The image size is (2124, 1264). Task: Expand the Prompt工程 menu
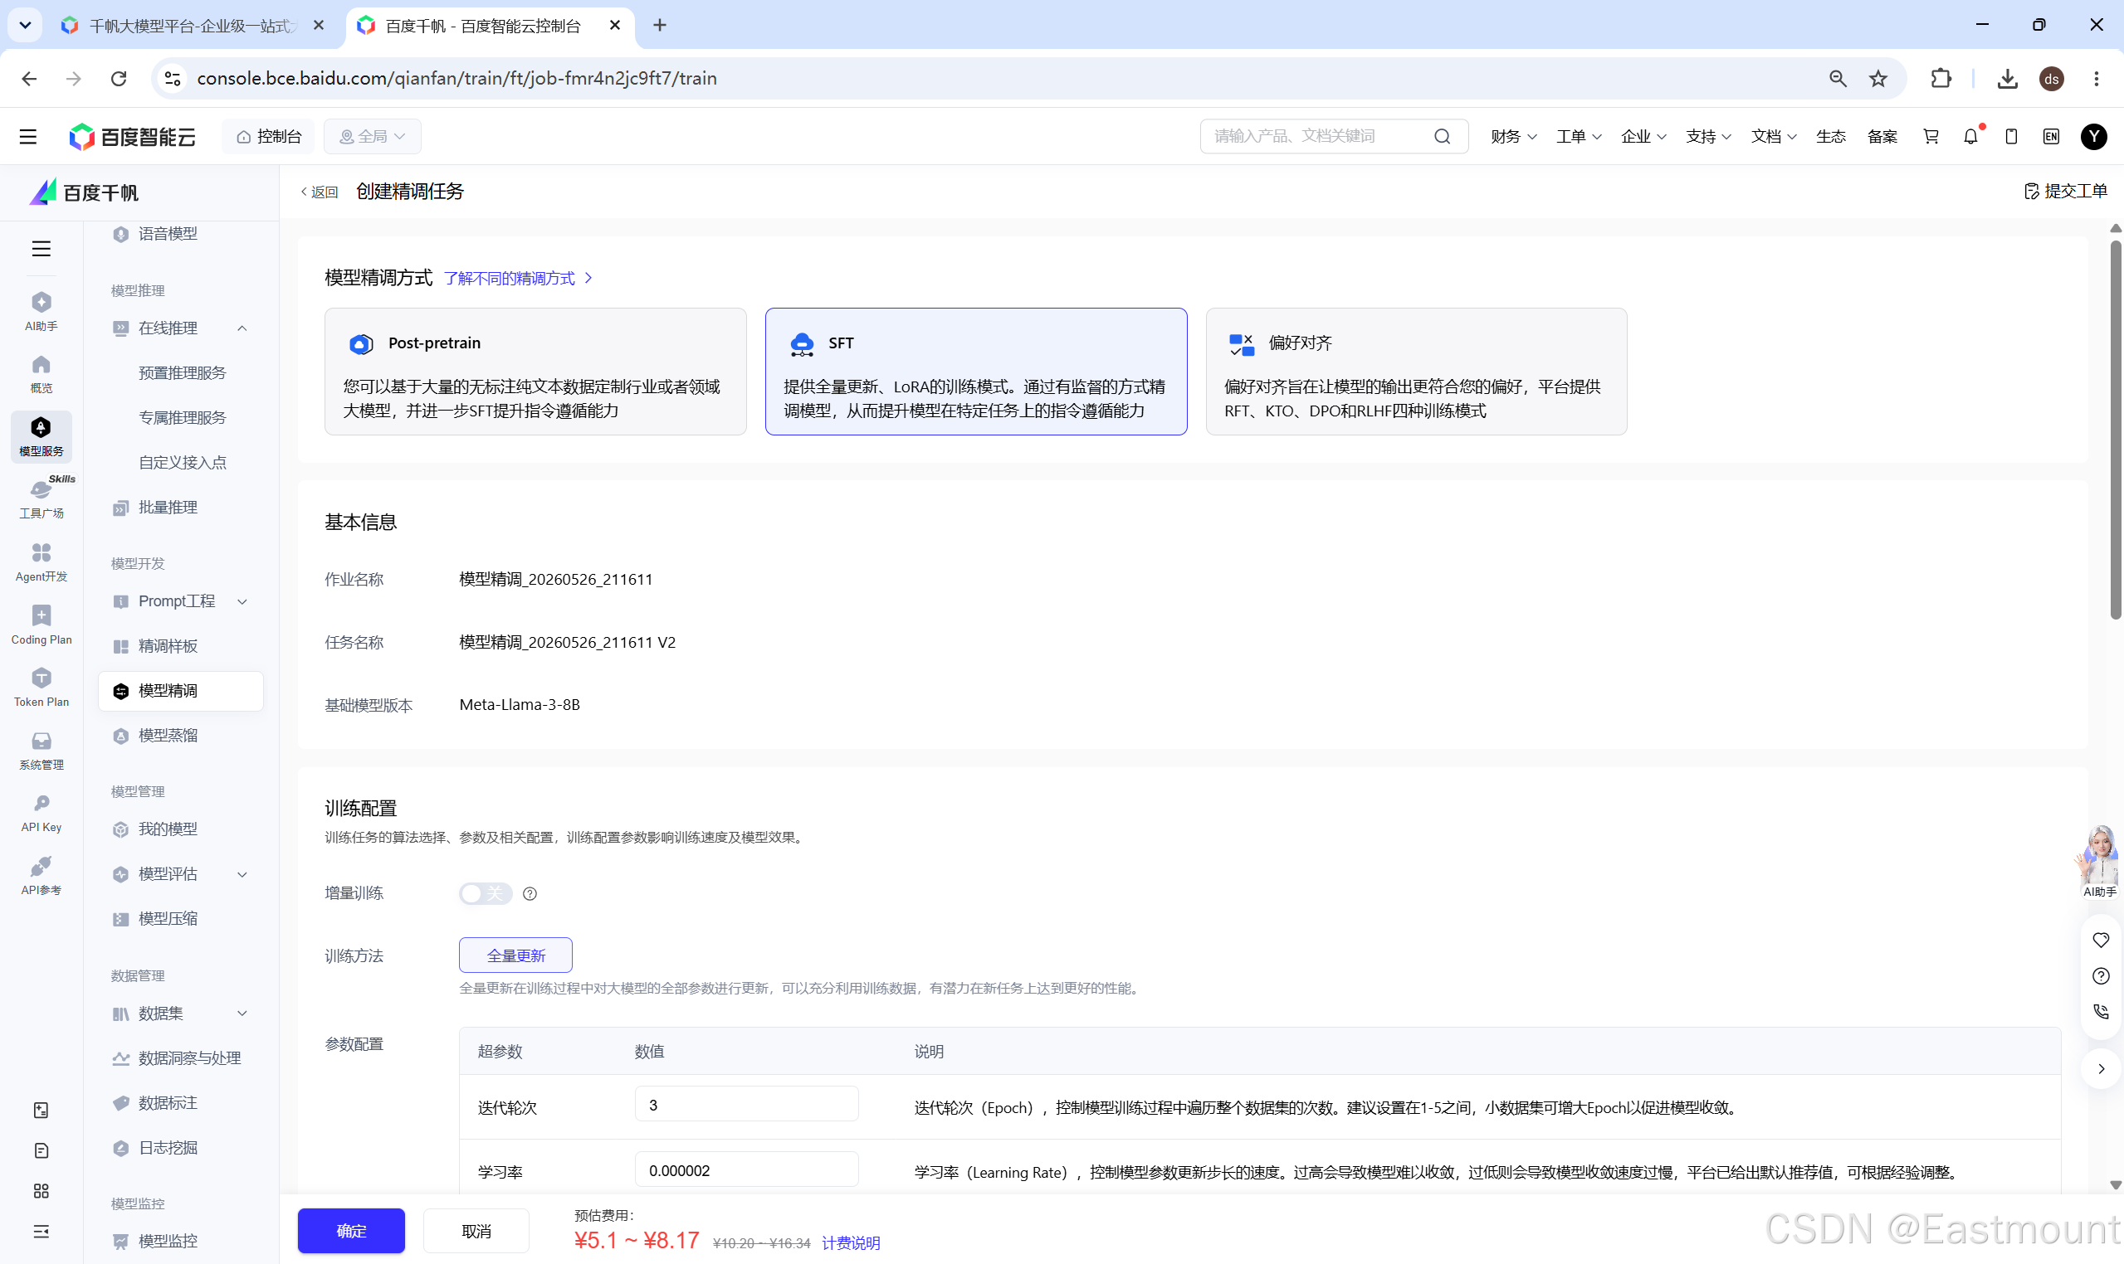click(242, 601)
